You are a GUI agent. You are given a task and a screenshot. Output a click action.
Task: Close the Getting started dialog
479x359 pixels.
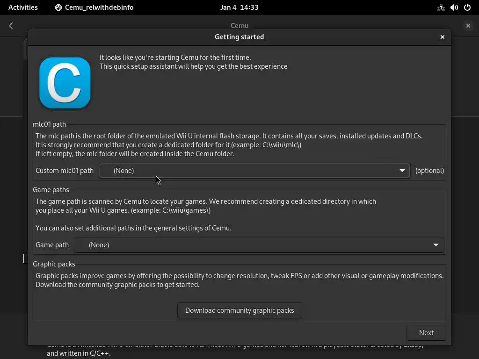point(443,37)
